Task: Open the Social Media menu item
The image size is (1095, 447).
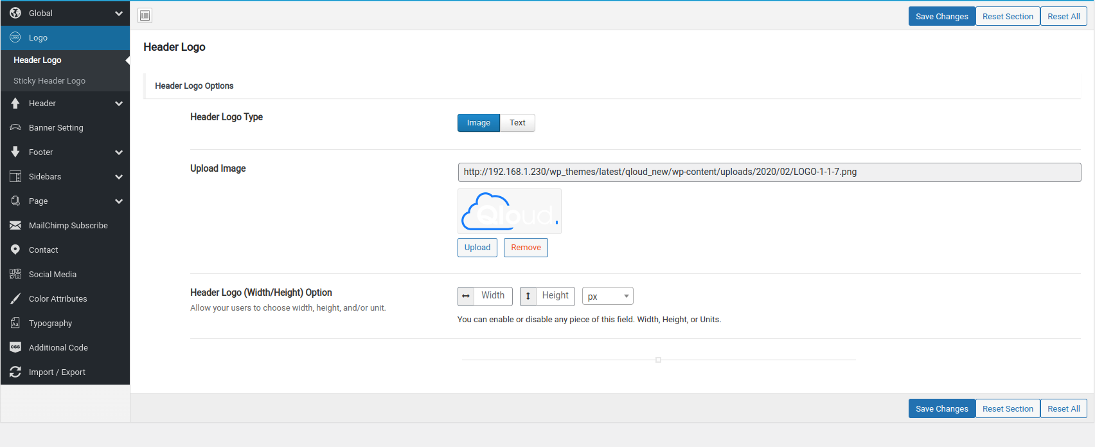Action: pyautogui.click(x=65, y=274)
